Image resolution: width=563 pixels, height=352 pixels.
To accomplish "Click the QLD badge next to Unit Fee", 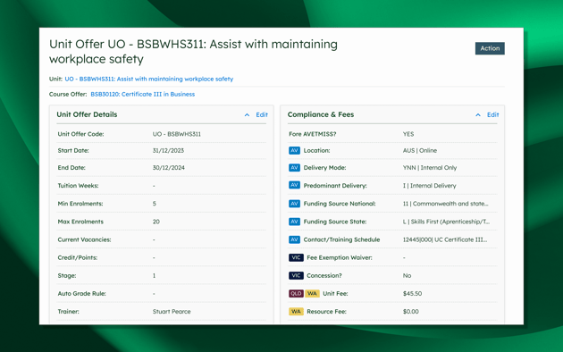I will [296, 294].
